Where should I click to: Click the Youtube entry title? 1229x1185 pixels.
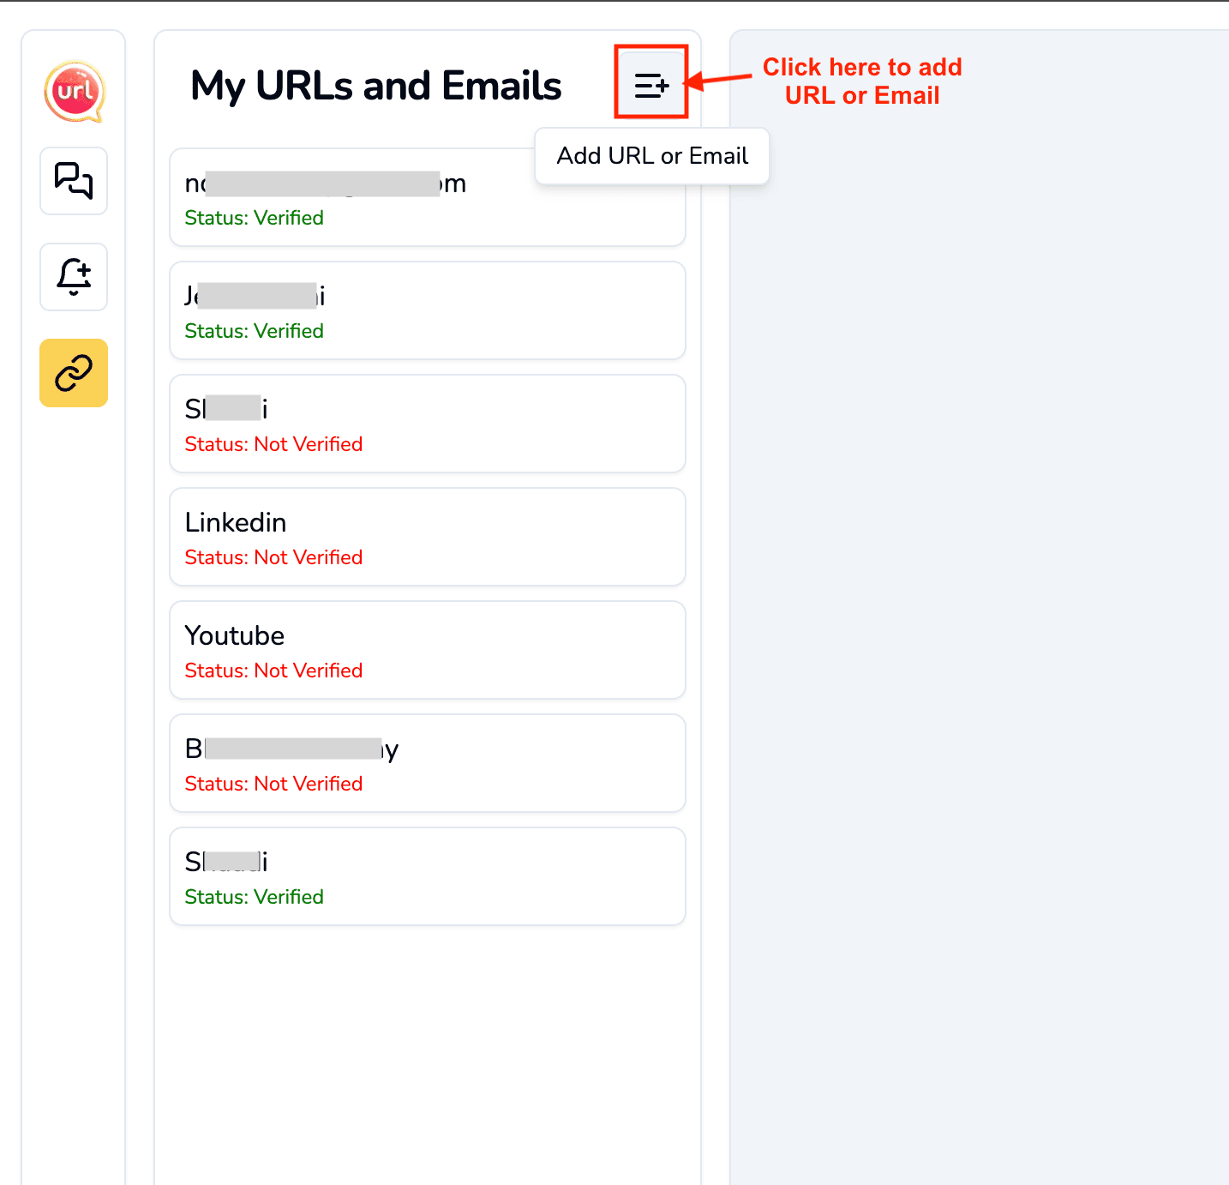point(235,635)
